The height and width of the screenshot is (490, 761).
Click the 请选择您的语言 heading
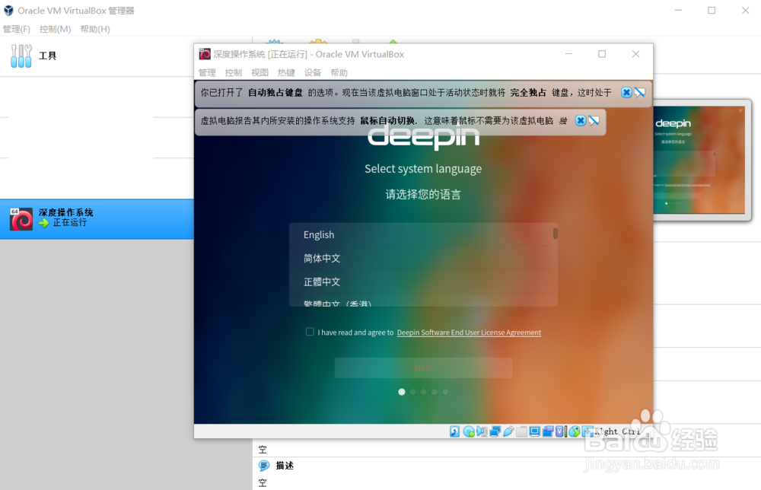coord(423,195)
